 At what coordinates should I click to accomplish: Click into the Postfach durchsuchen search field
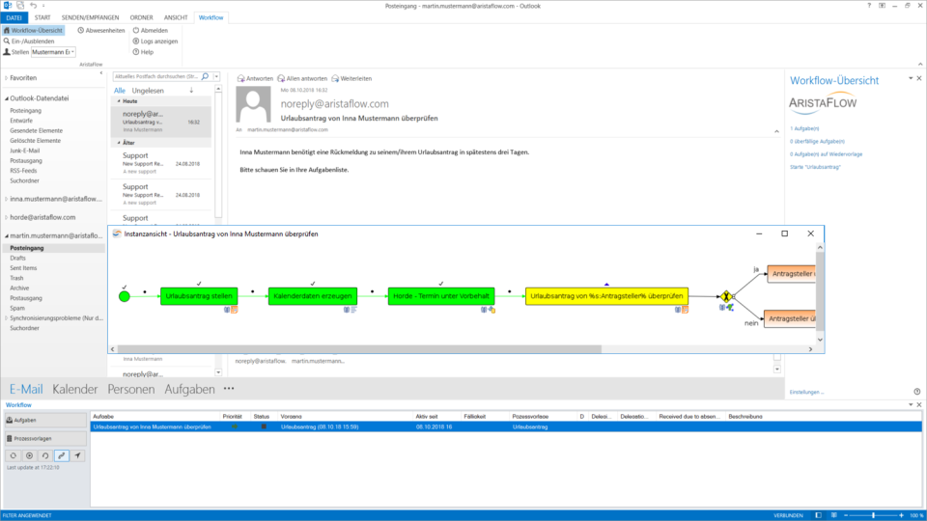click(x=156, y=76)
